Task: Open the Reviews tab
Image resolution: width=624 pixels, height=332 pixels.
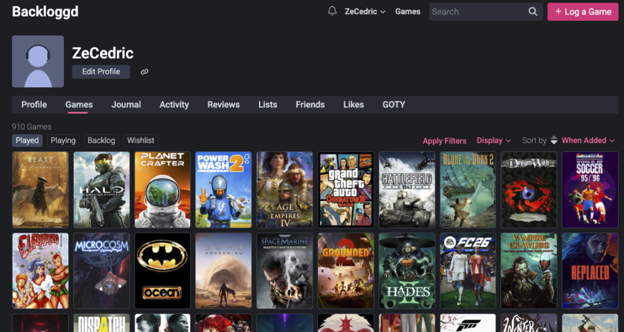Action: 224,105
